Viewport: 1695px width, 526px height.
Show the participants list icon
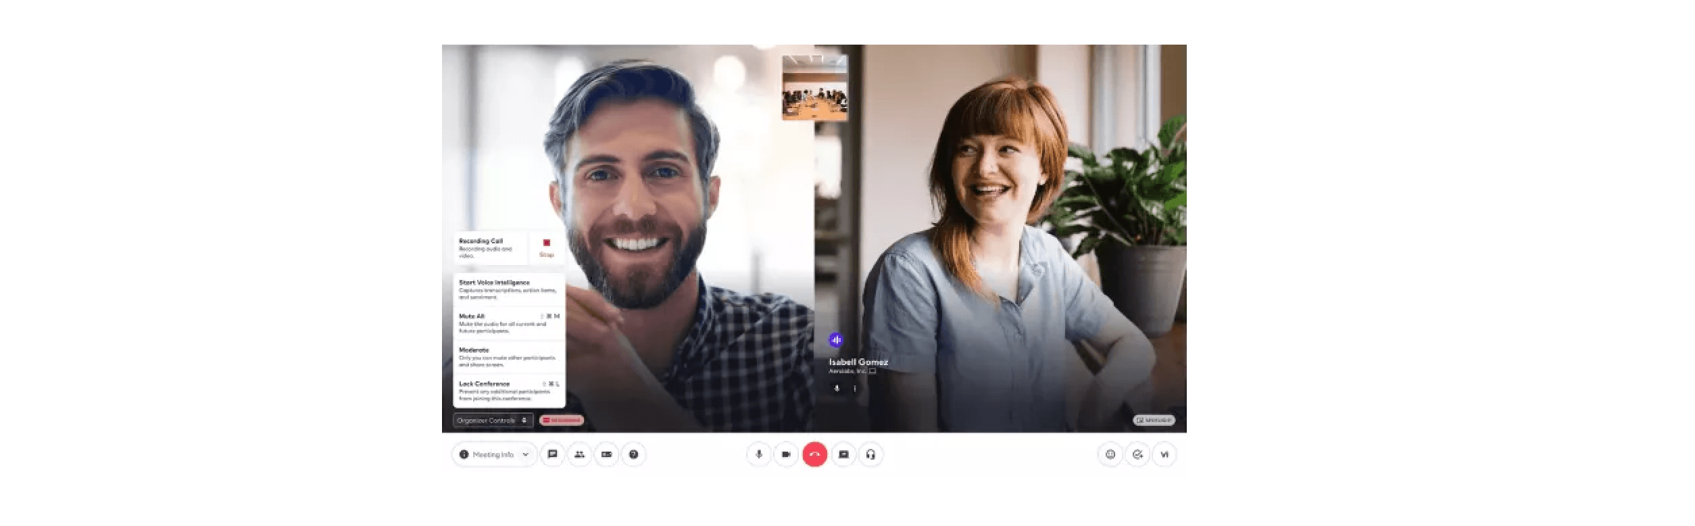point(579,454)
